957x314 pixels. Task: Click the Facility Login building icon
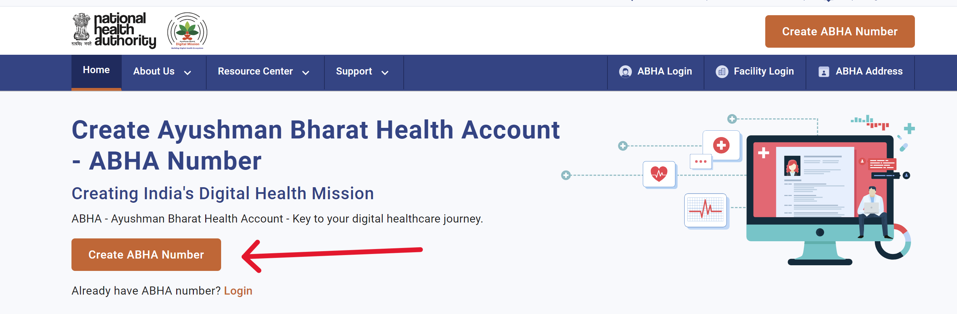click(x=721, y=72)
